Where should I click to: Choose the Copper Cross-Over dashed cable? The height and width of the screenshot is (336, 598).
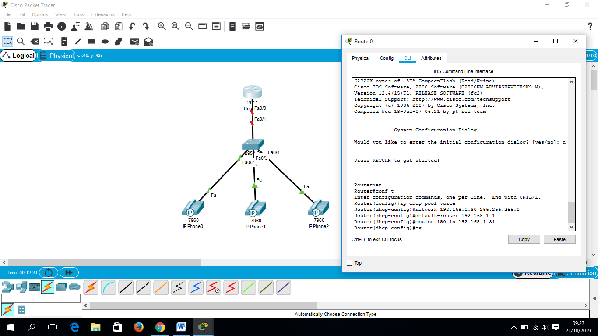[x=144, y=287]
